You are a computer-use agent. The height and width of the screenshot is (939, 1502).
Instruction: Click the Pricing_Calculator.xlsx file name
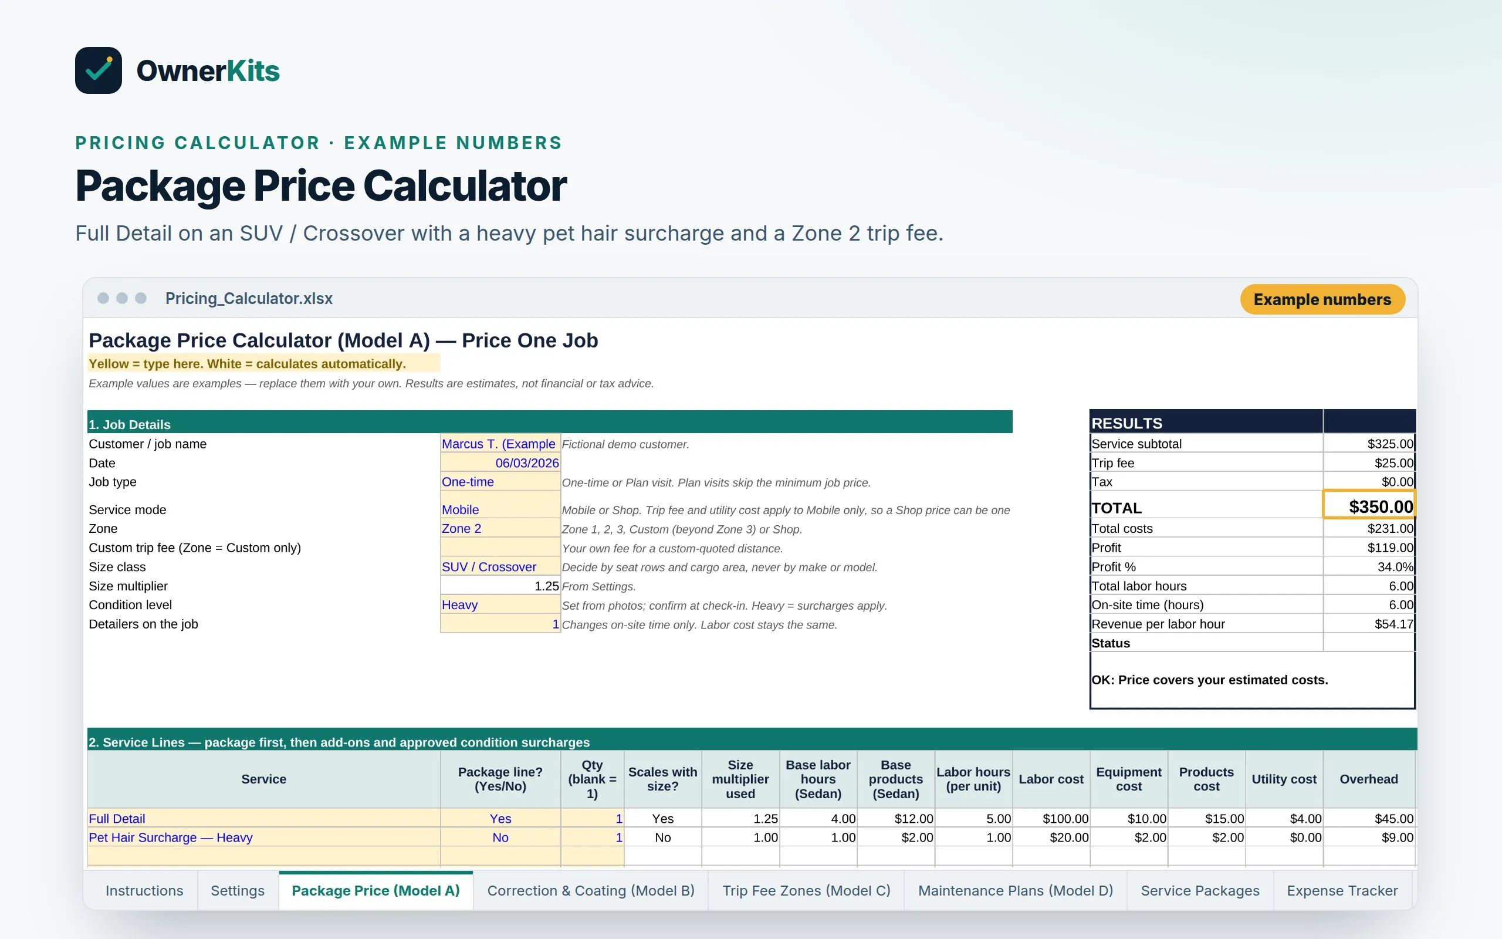249,299
